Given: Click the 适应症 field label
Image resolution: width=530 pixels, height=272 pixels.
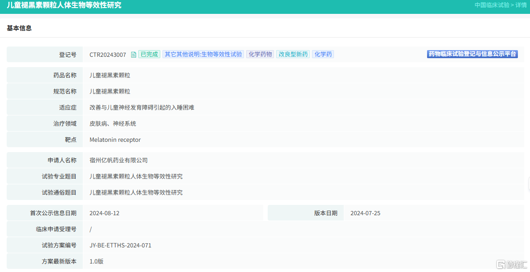Looking at the screenshot, I should (68, 108).
